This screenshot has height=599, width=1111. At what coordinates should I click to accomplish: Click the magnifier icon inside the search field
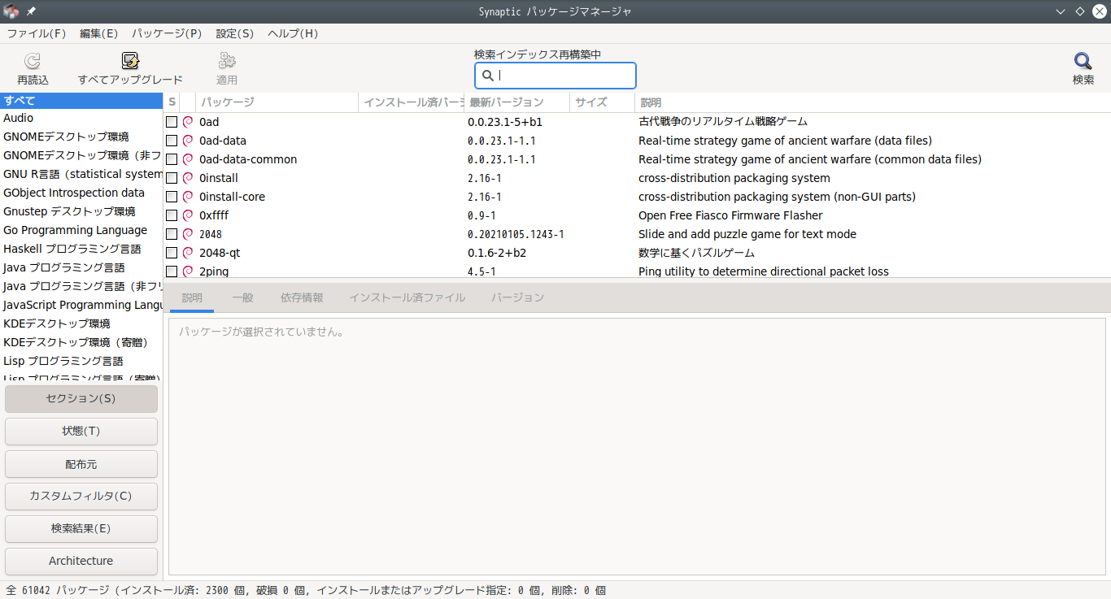pyautogui.click(x=488, y=76)
